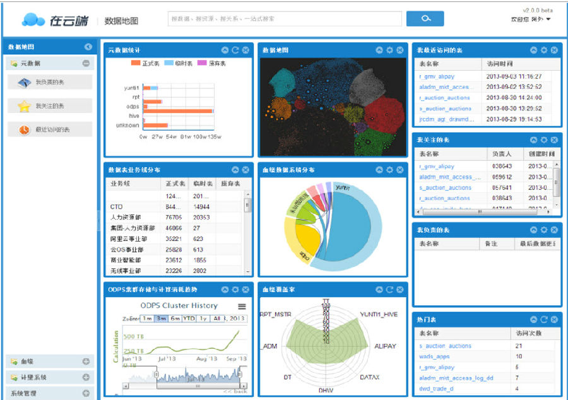Toggle 废弃表 legend series in chart
The image size is (568, 400).
point(212,63)
